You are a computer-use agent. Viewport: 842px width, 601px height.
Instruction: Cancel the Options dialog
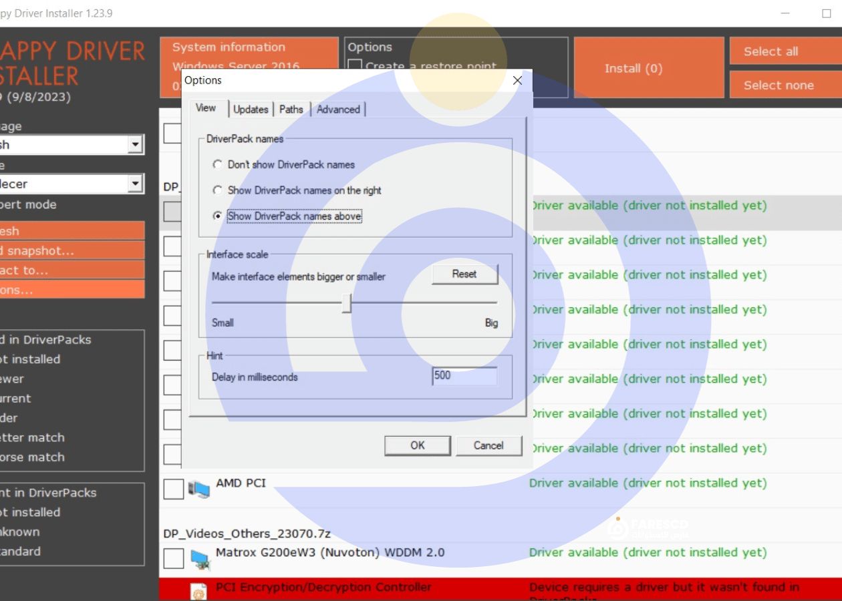click(x=488, y=445)
